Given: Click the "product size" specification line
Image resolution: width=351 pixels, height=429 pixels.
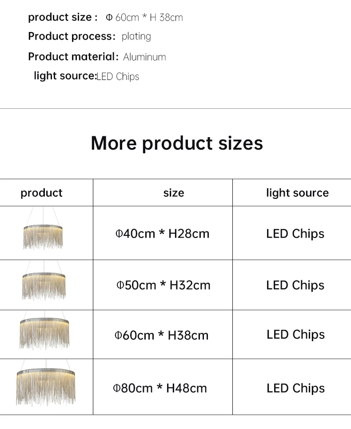Looking at the screenshot, I should (x=105, y=17).
